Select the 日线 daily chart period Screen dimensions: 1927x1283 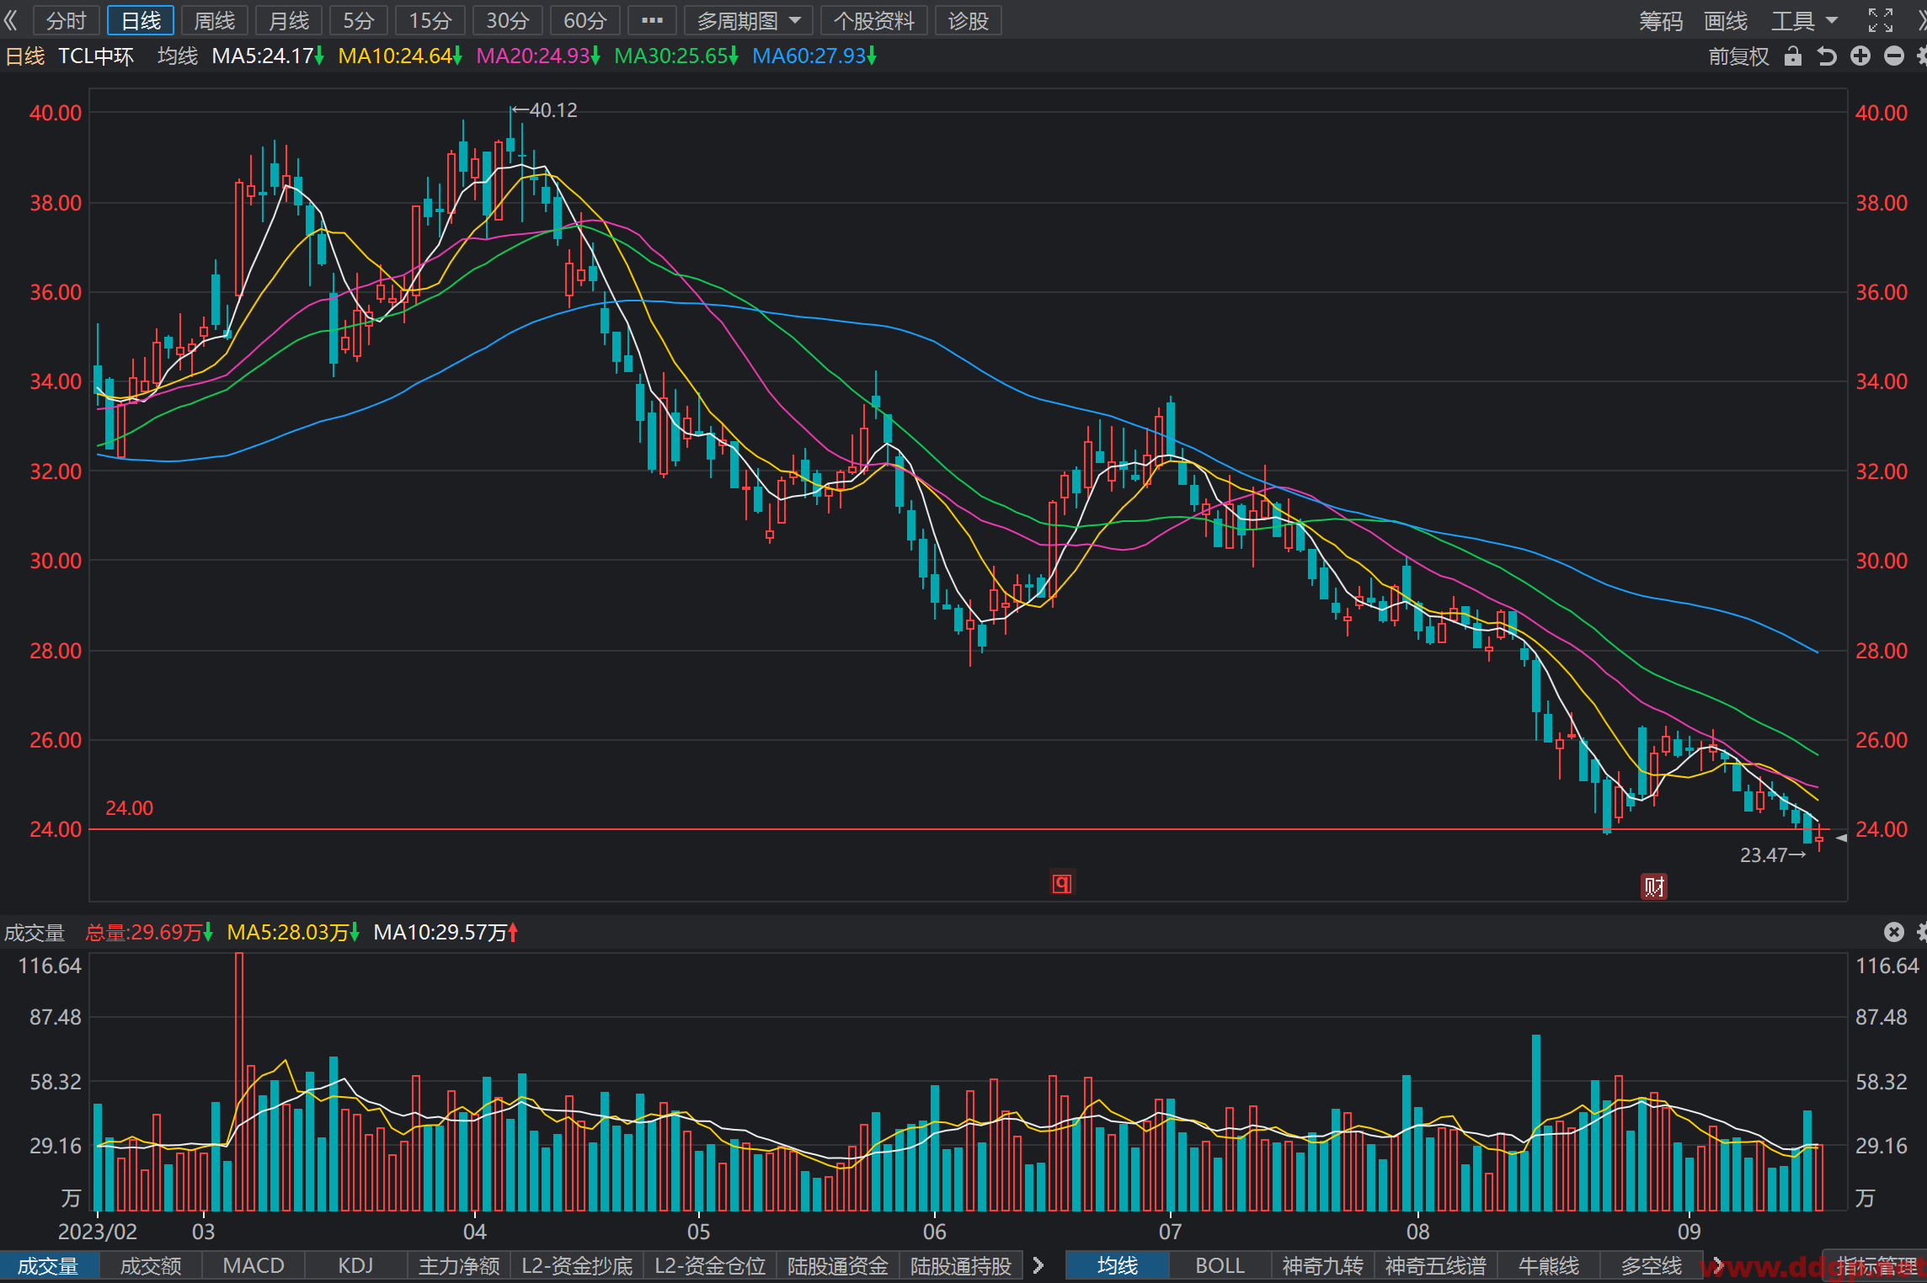pos(141,20)
